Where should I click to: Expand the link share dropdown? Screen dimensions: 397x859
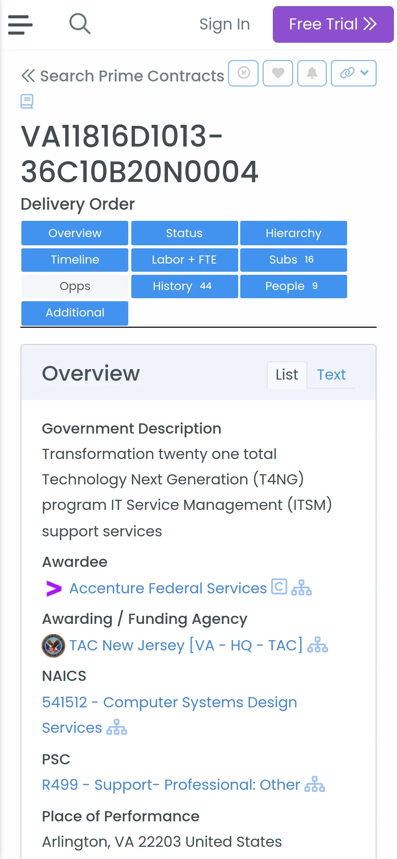(x=354, y=73)
